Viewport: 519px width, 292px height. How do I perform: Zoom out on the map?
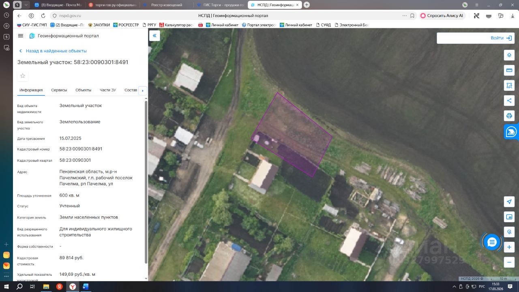509,262
